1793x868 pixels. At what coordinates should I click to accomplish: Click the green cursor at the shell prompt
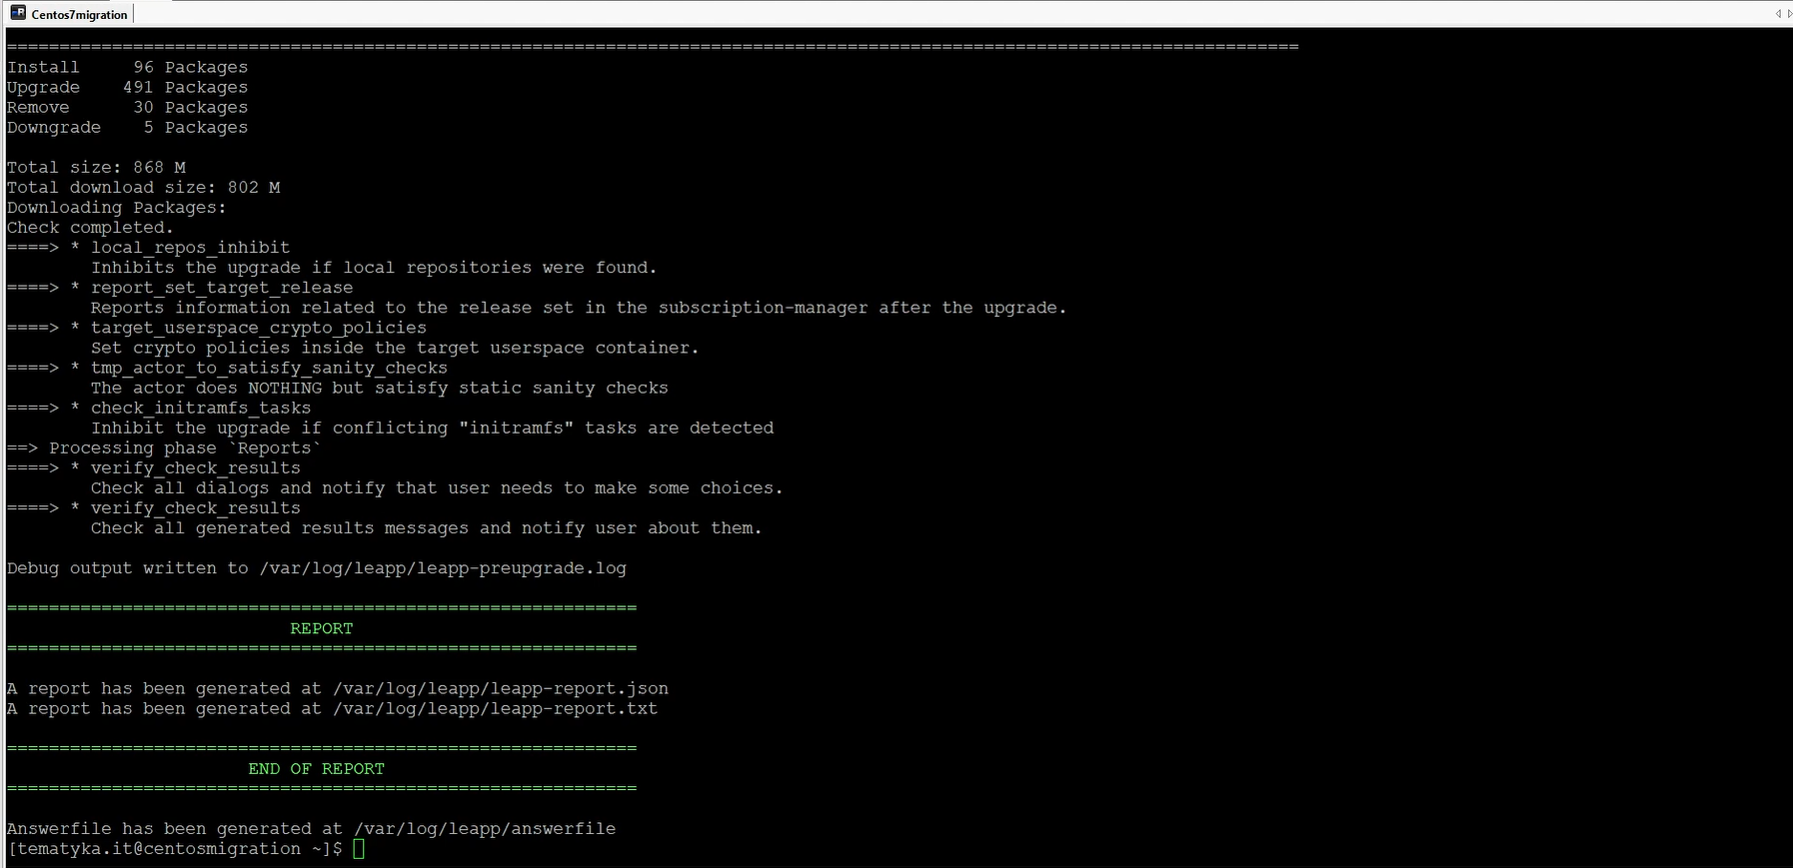coord(359,849)
